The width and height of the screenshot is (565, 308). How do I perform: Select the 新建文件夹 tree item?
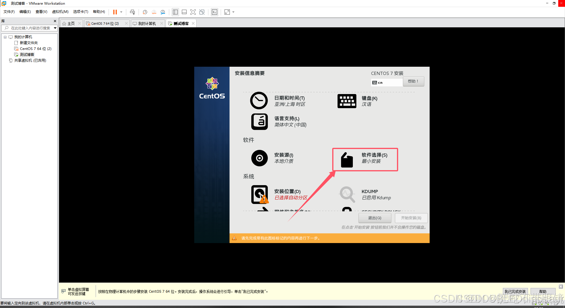[29, 43]
